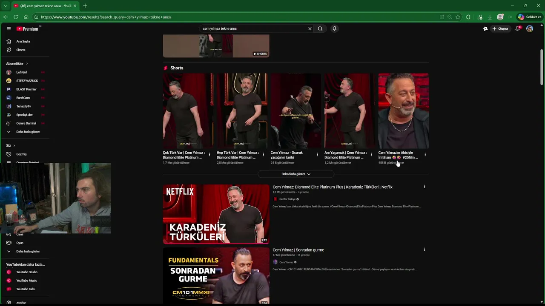
Task: Play the Çok Türk Var short thumbnail
Action: 188,110
